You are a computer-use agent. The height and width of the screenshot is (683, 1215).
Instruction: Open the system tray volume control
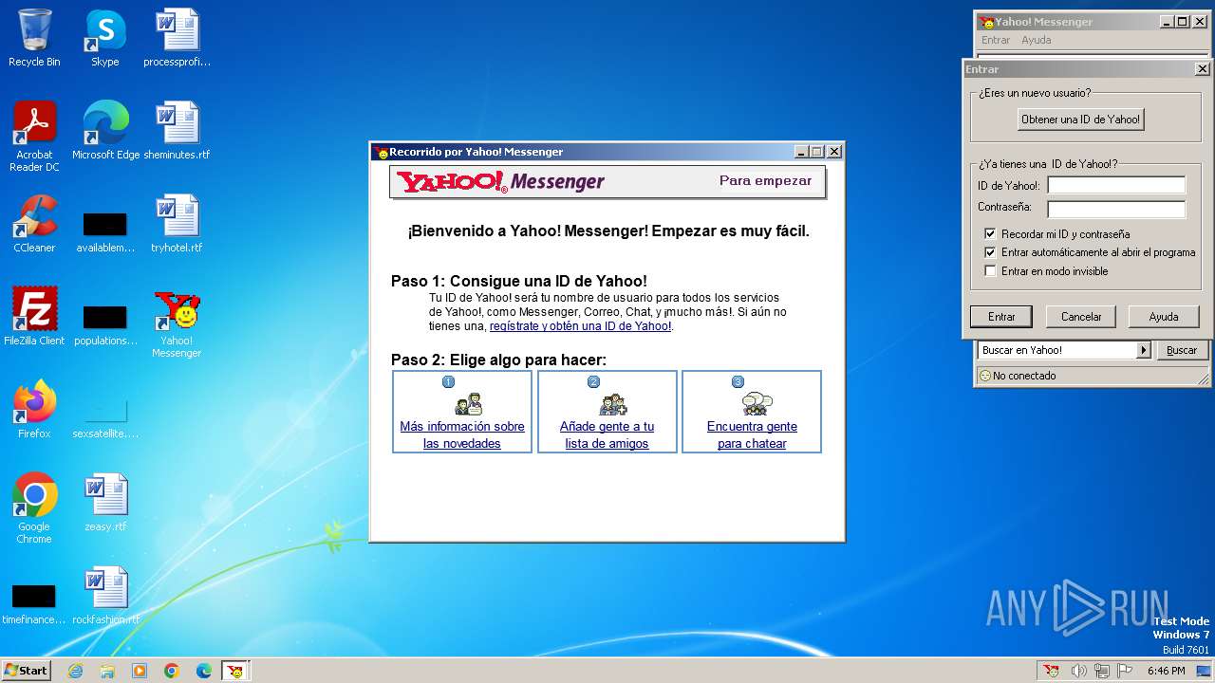click(x=1079, y=671)
